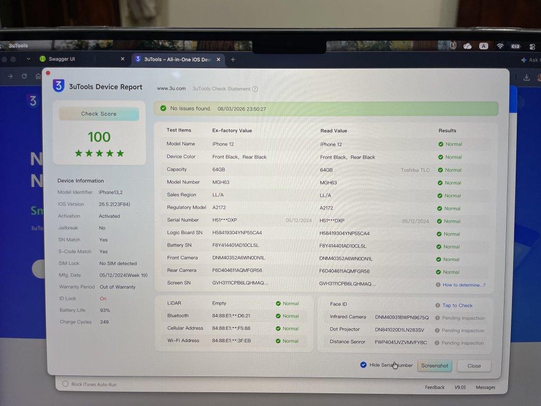Click the Wi-Fi icon in menu bar

[500, 46]
